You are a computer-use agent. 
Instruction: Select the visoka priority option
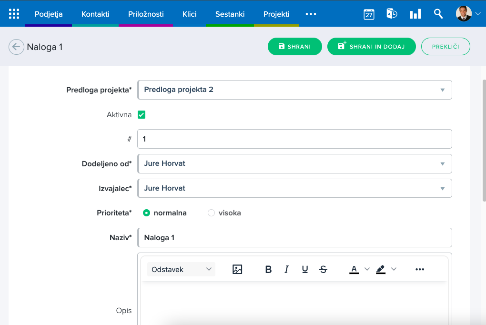(x=212, y=213)
